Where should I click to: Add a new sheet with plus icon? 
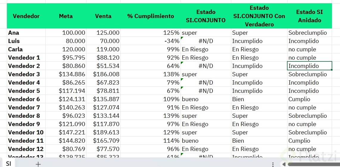[x=38, y=164]
